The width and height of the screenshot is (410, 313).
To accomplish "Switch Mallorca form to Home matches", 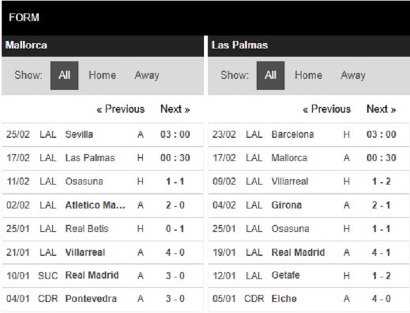I will [102, 75].
